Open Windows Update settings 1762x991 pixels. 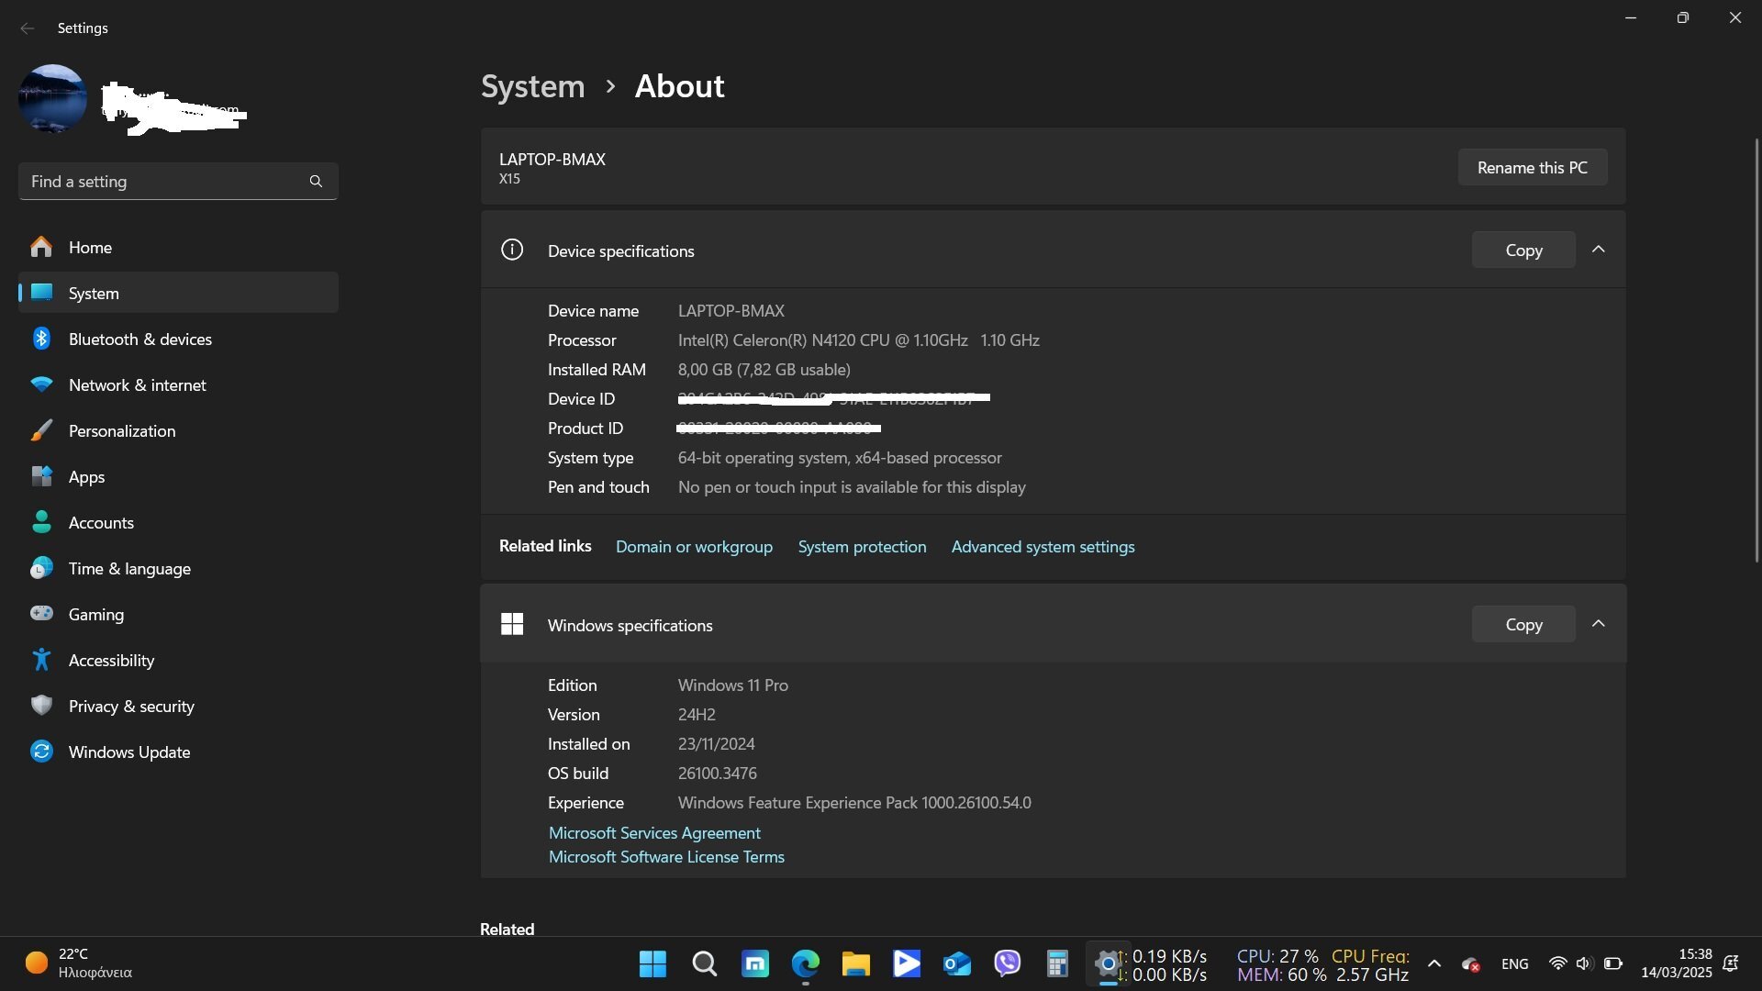[178, 752]
